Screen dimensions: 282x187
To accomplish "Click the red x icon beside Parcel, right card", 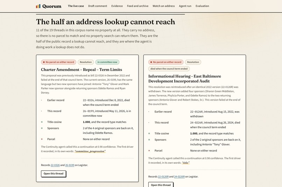I will click(149, 150).
